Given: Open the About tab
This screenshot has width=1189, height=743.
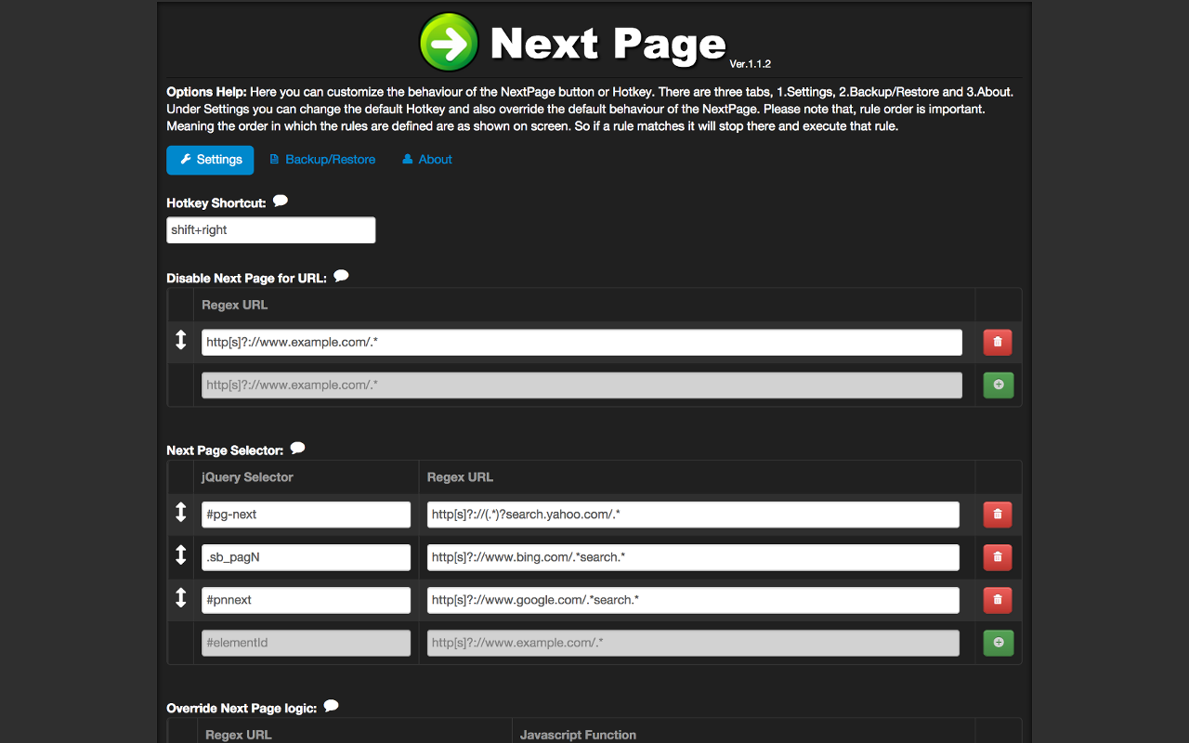Looking at the screenshot, I should click(x=427, y=160).
